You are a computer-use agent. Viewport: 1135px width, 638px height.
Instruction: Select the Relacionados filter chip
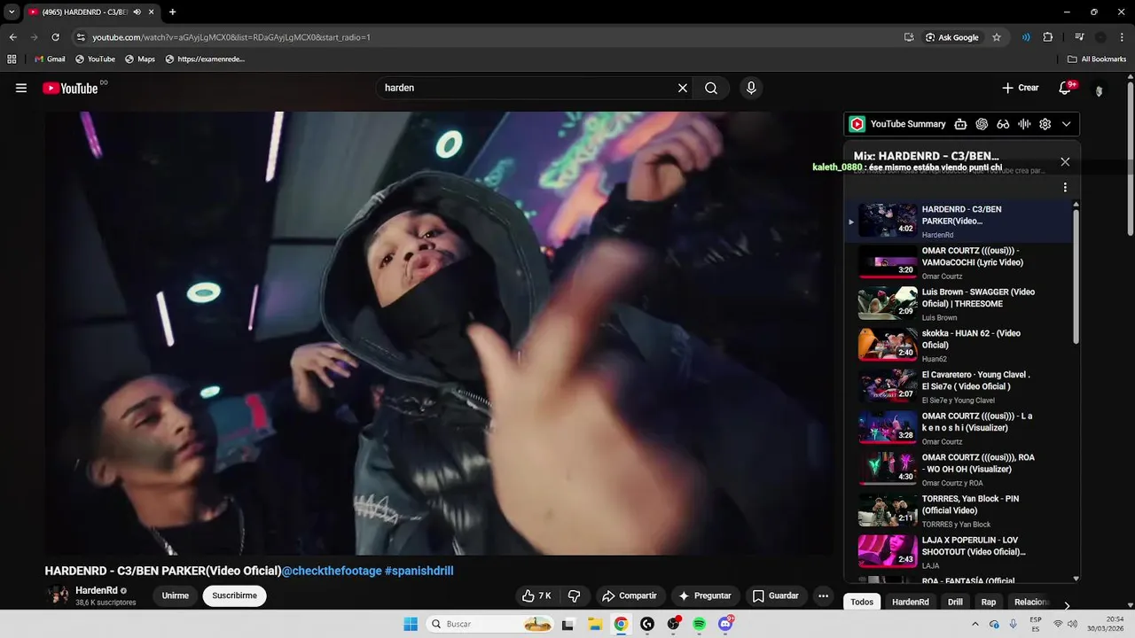click(x=1029, y=602)
